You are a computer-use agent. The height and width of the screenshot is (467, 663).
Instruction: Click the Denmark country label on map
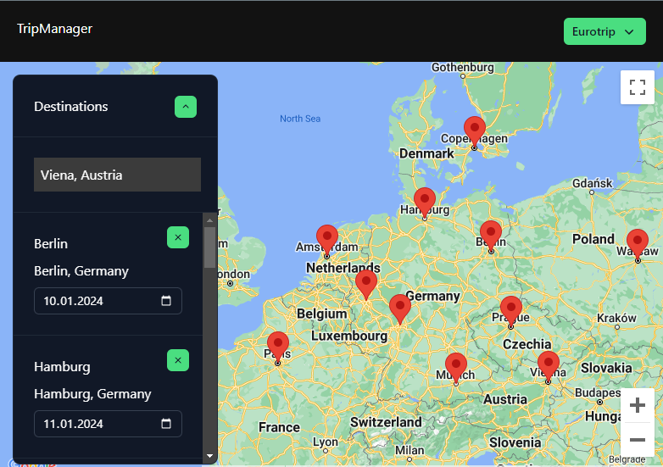tap(426, 153)
